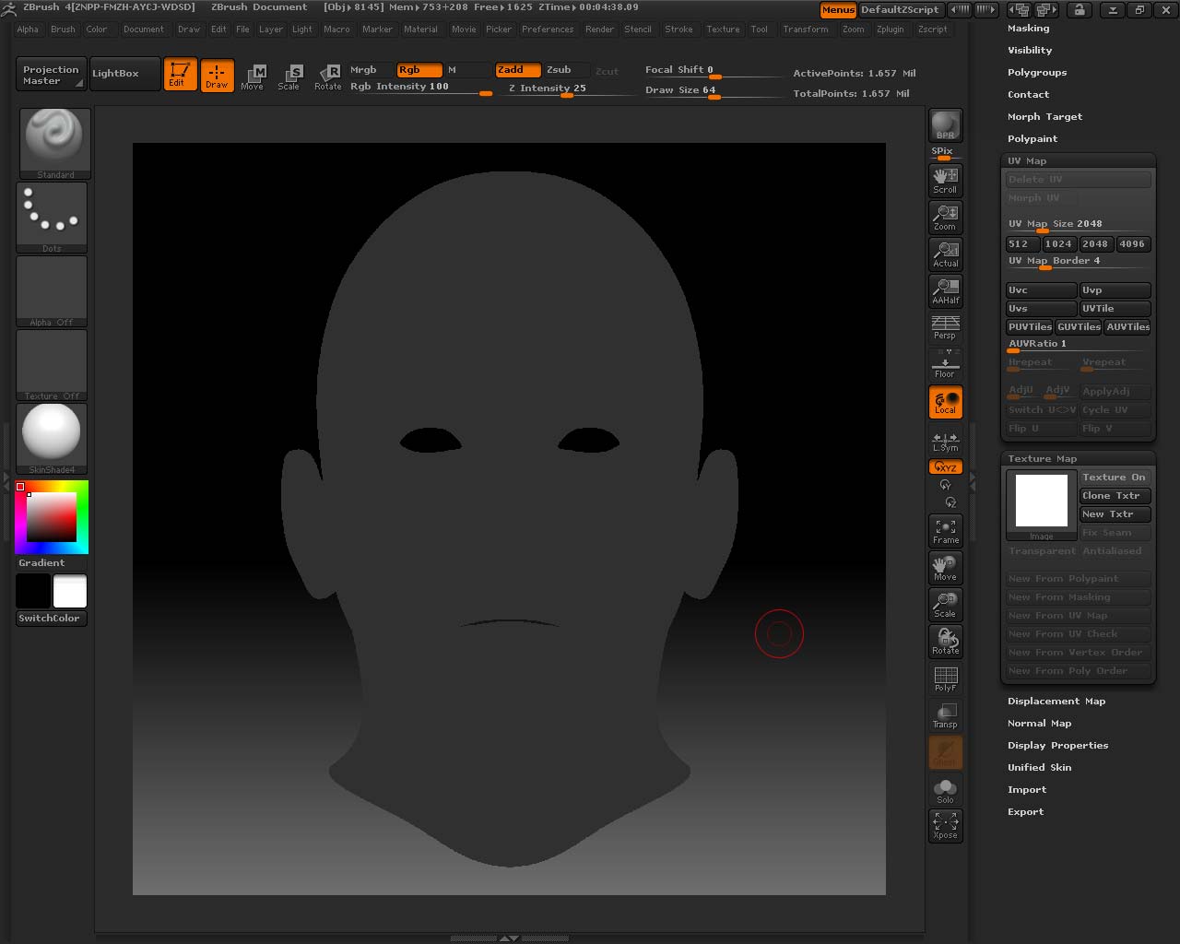Click the AAHalf zoom icon
Image resolution: width=1180 pixels, height=944 pixels.
[x=945, y=291]
